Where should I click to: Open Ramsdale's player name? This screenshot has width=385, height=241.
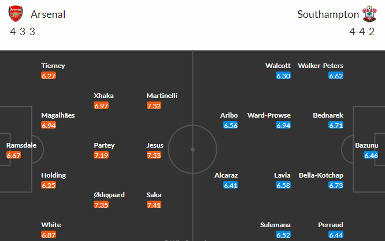click(21, 145)
